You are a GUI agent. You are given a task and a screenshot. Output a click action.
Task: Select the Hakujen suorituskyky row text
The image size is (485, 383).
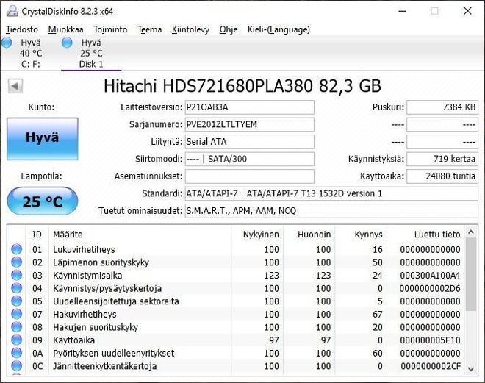point(96,327)
